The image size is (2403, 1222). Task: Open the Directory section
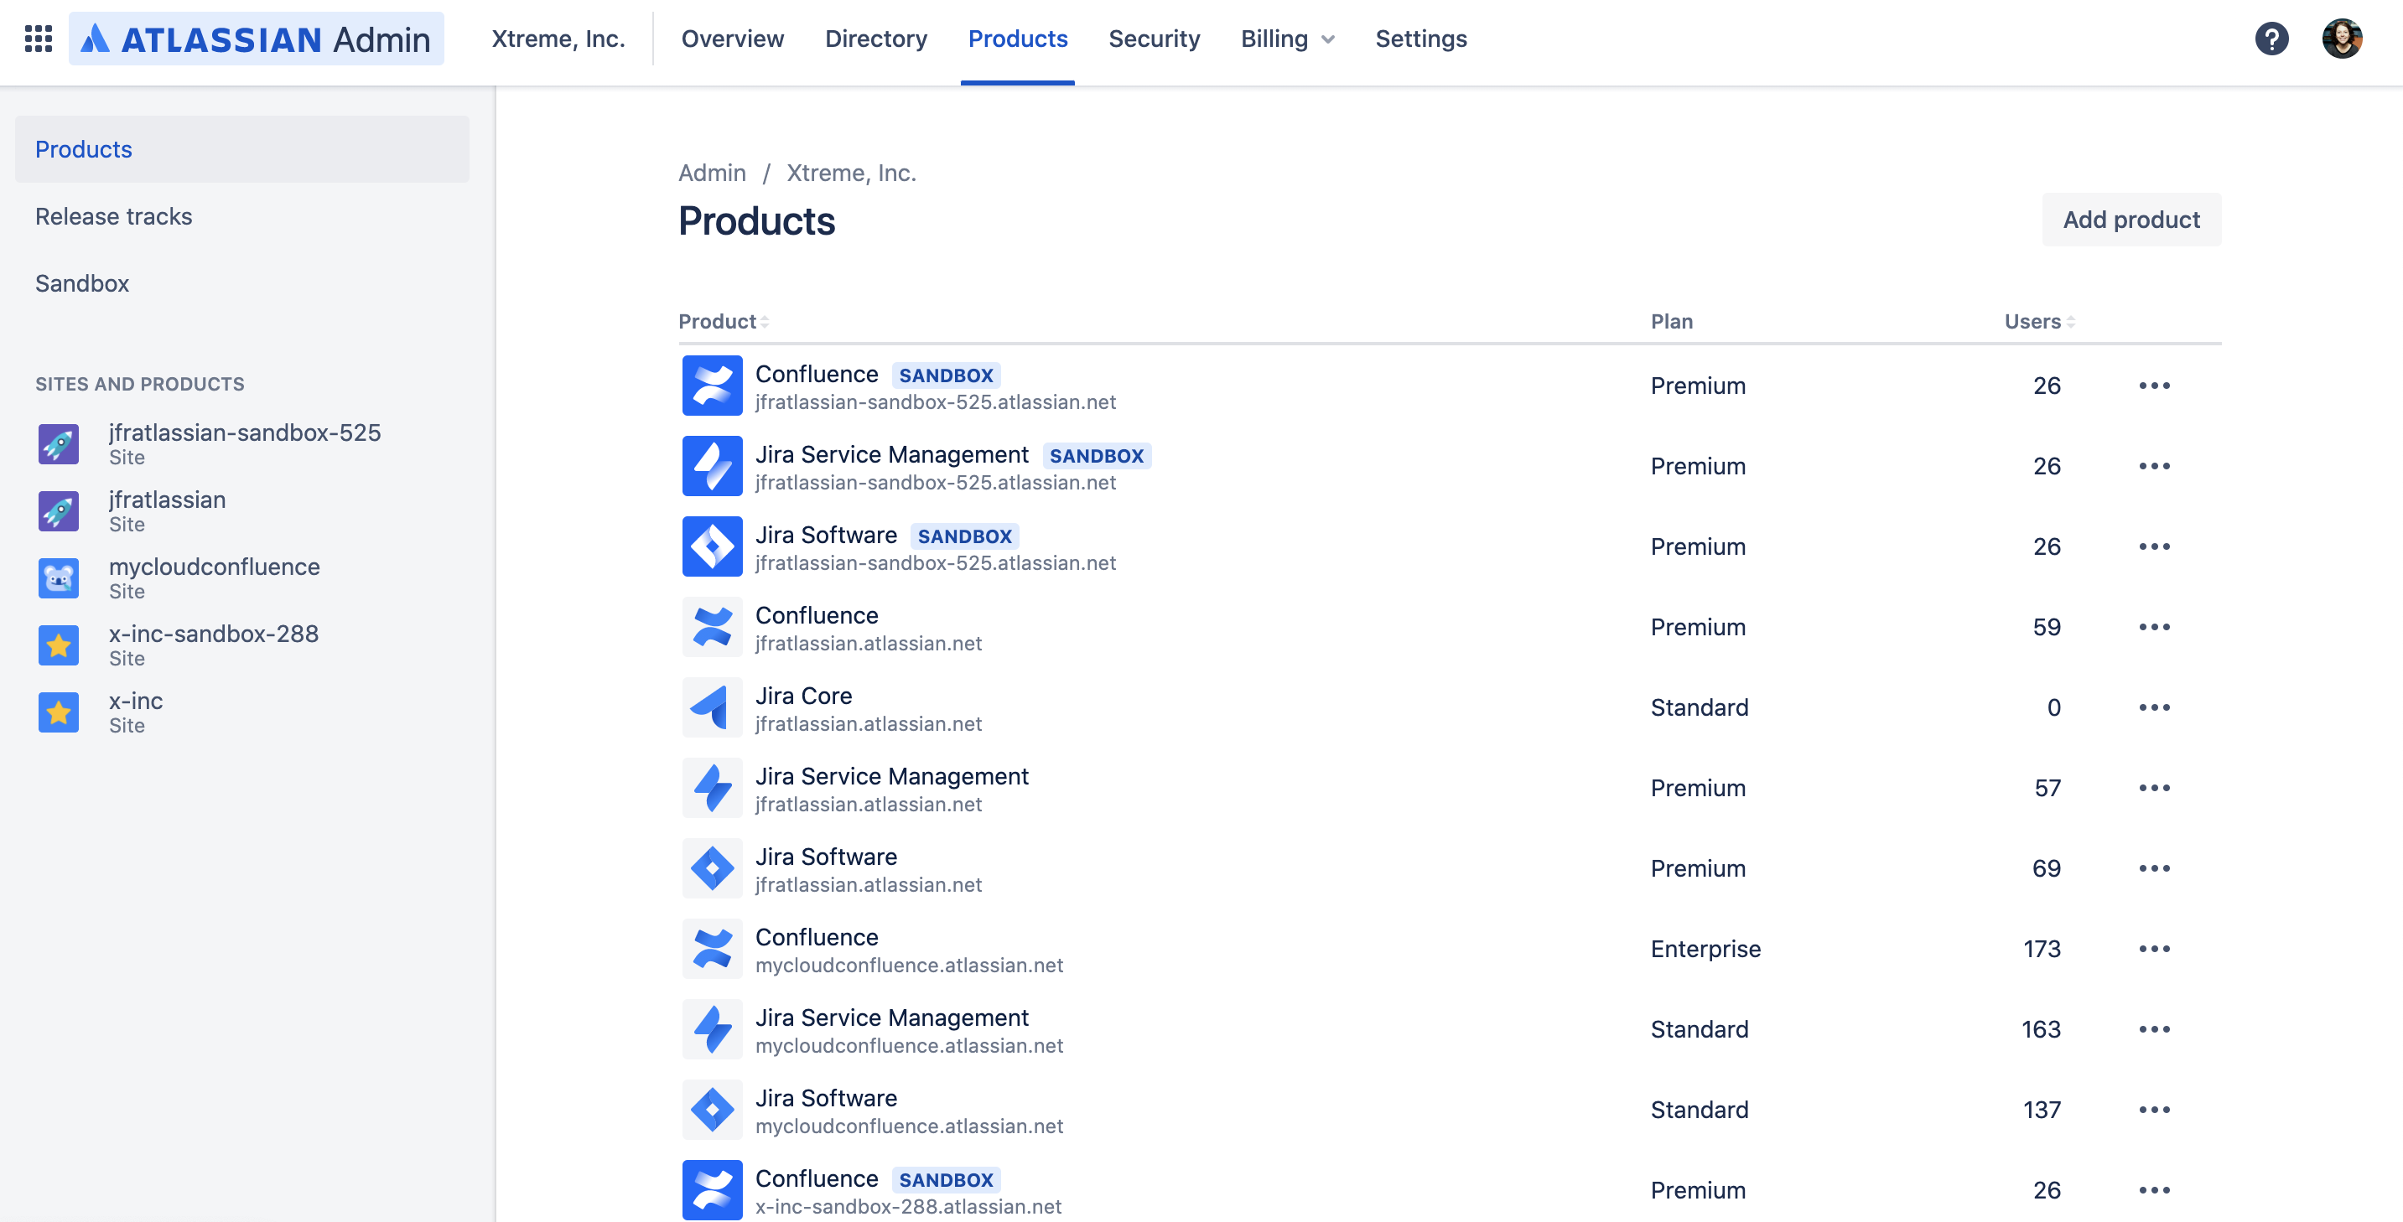pyautogui.click(x=875, y=39)
